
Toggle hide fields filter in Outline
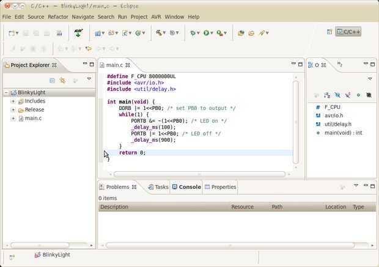(337, 95)
